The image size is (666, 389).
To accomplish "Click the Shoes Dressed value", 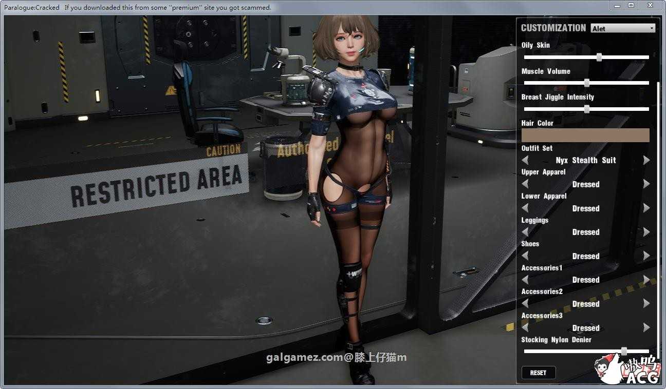I will click(586, 256).
